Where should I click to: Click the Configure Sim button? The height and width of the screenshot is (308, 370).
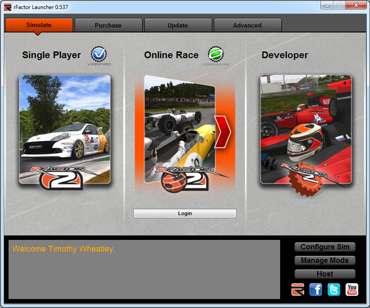click(x=325, y=247)
